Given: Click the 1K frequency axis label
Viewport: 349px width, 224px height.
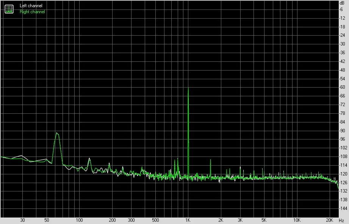Looking at the screenshot, I should point(188,220).
